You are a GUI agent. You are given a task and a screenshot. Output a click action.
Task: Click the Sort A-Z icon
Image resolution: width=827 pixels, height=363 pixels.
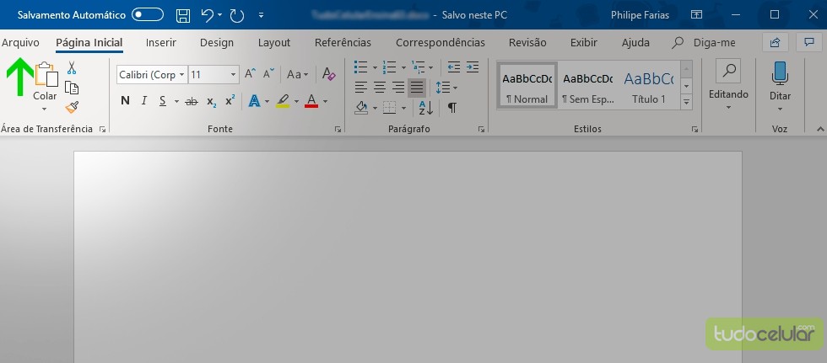tap(425, 107)
